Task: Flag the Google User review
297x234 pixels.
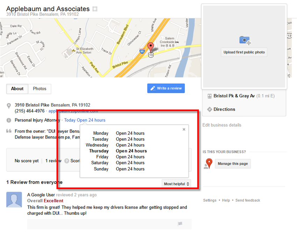Action: [x=180, y=224]
